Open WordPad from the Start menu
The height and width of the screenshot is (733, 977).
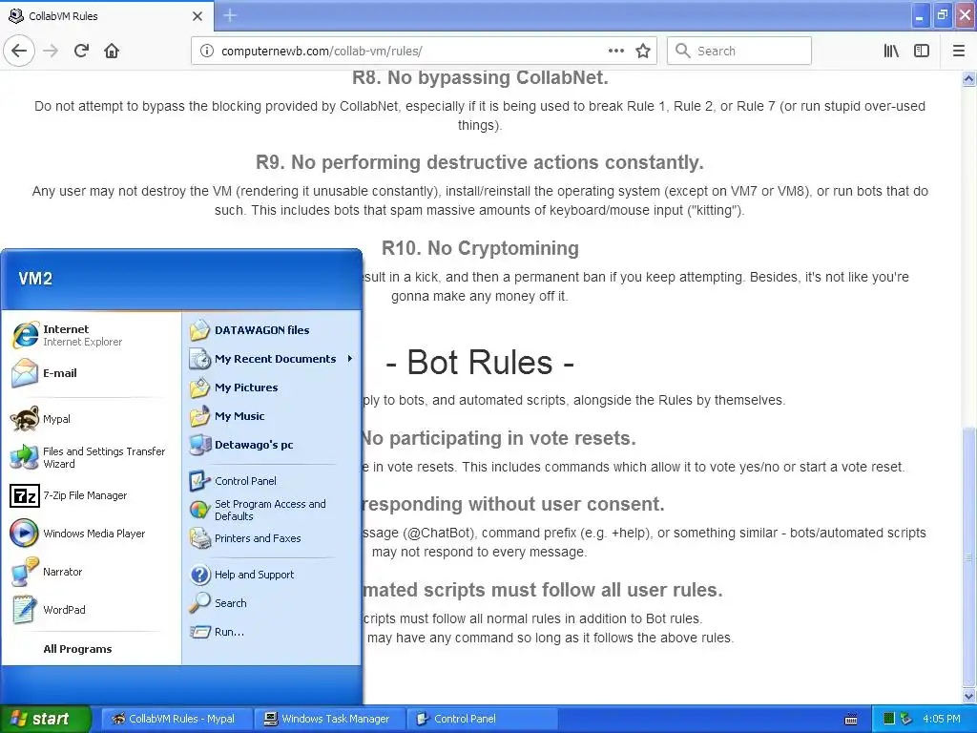coord(91,610)
